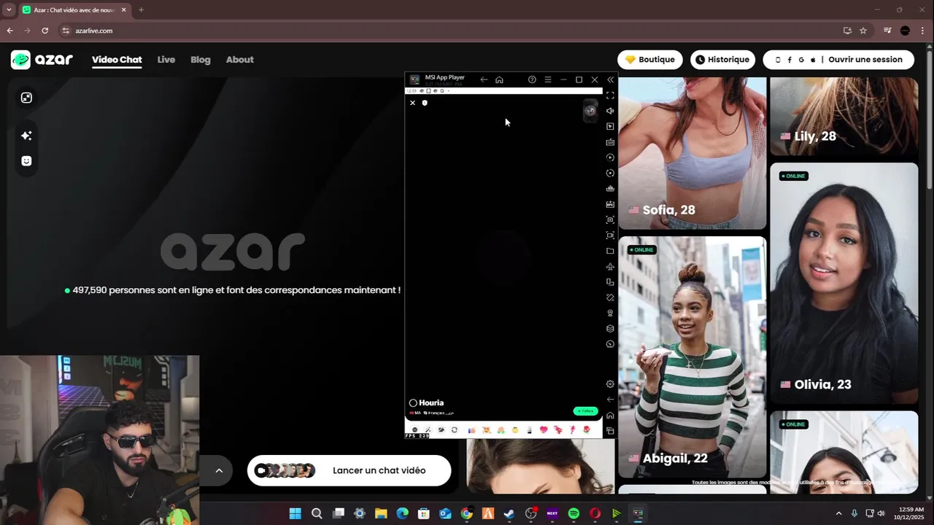
Task: Follow Houria with the green button
Action: [x=585, y=411]
